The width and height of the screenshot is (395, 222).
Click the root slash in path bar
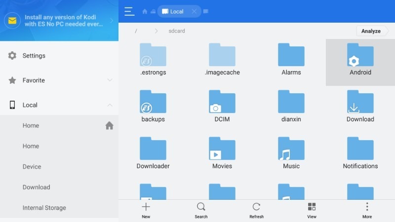point(136,31)
